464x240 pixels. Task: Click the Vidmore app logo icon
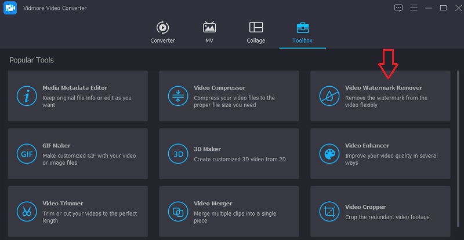click(10, 8)
